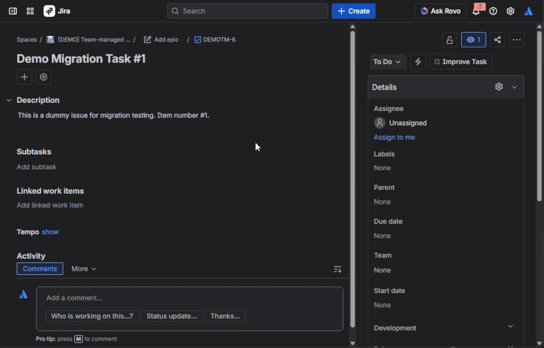This screenshot has width=544, height=348.
Task: Open the more actions ellipsis menu
Action: coord(516,39)
